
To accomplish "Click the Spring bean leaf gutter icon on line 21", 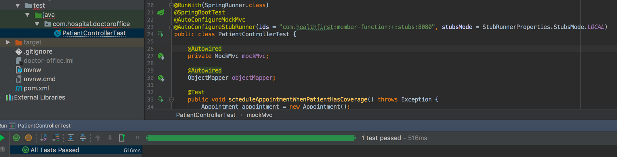I will [x=161, y=13].
